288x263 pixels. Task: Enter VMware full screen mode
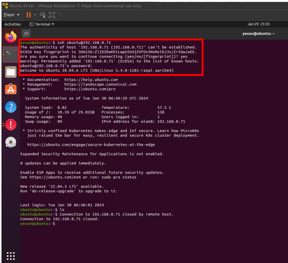tap(52, 15)
